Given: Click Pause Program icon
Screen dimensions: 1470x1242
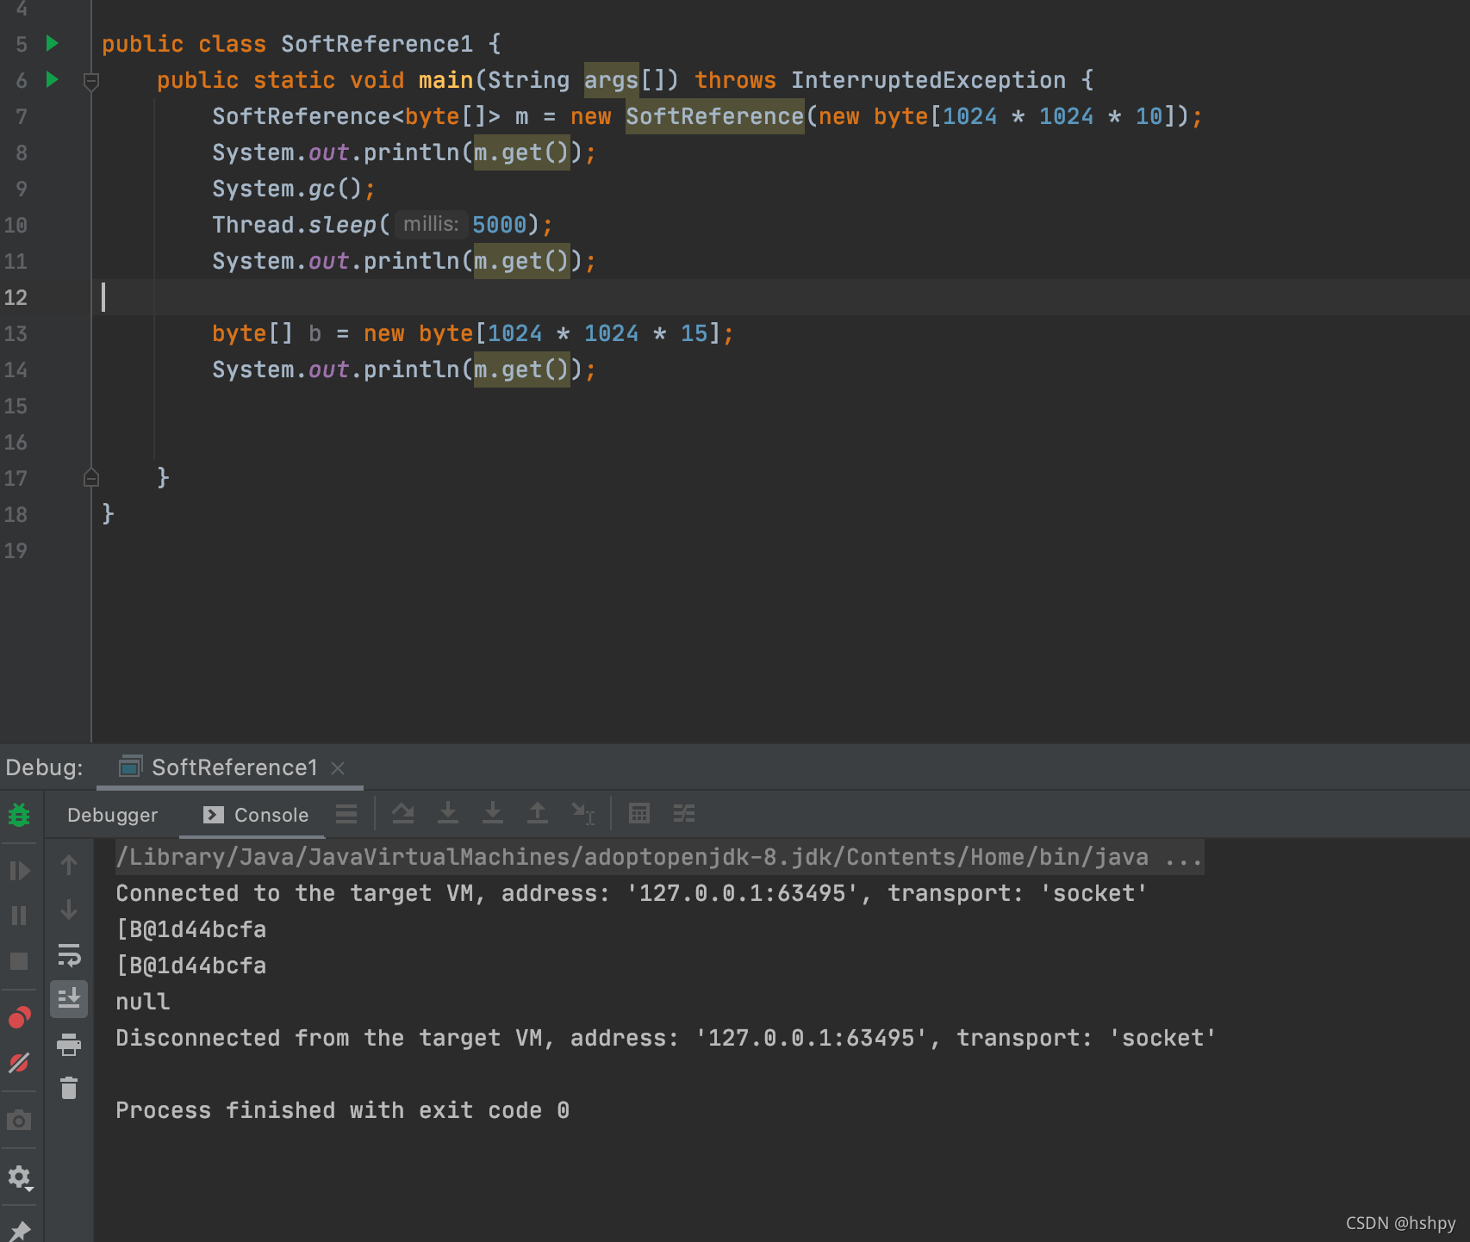Looking at the screenshot, I should pos(19,916).
